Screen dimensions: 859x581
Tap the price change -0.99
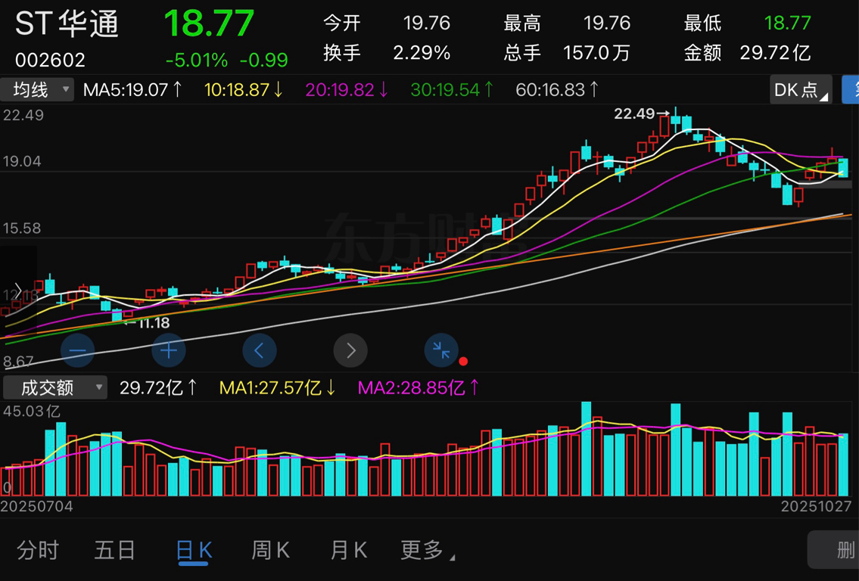264,60
